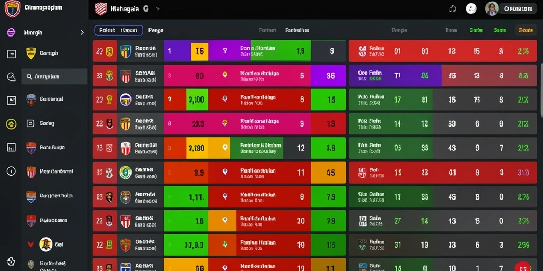
Task: Click the first green header label
Action: (x=476, y=30)
